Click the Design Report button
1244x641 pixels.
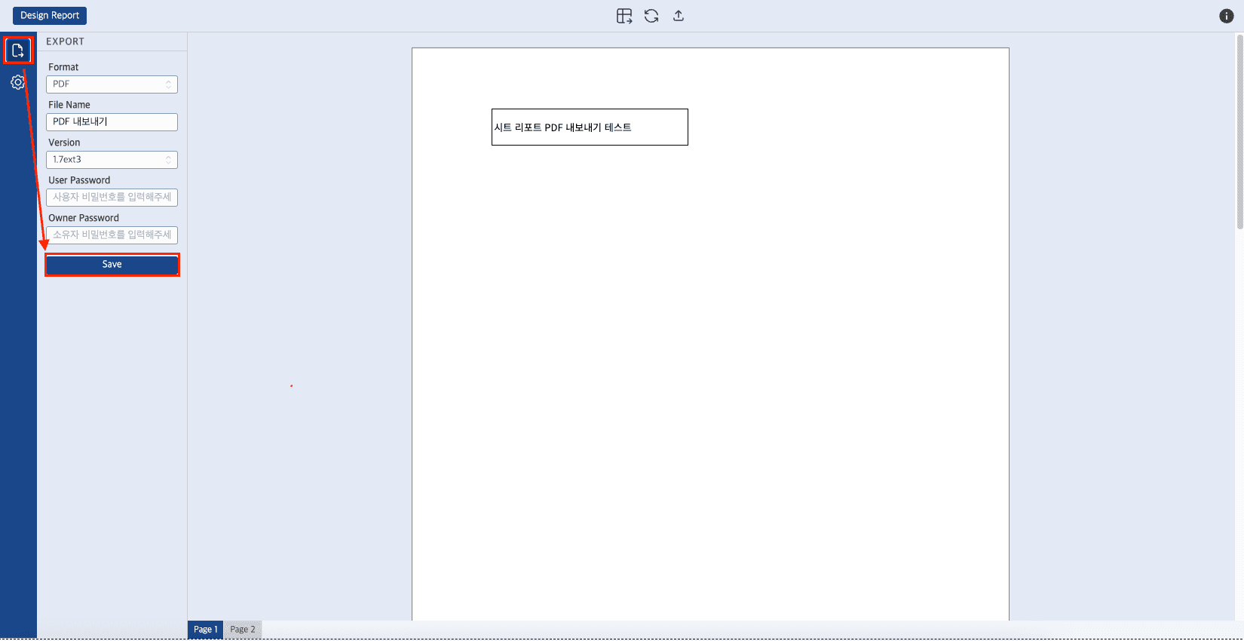coord(50,16)
